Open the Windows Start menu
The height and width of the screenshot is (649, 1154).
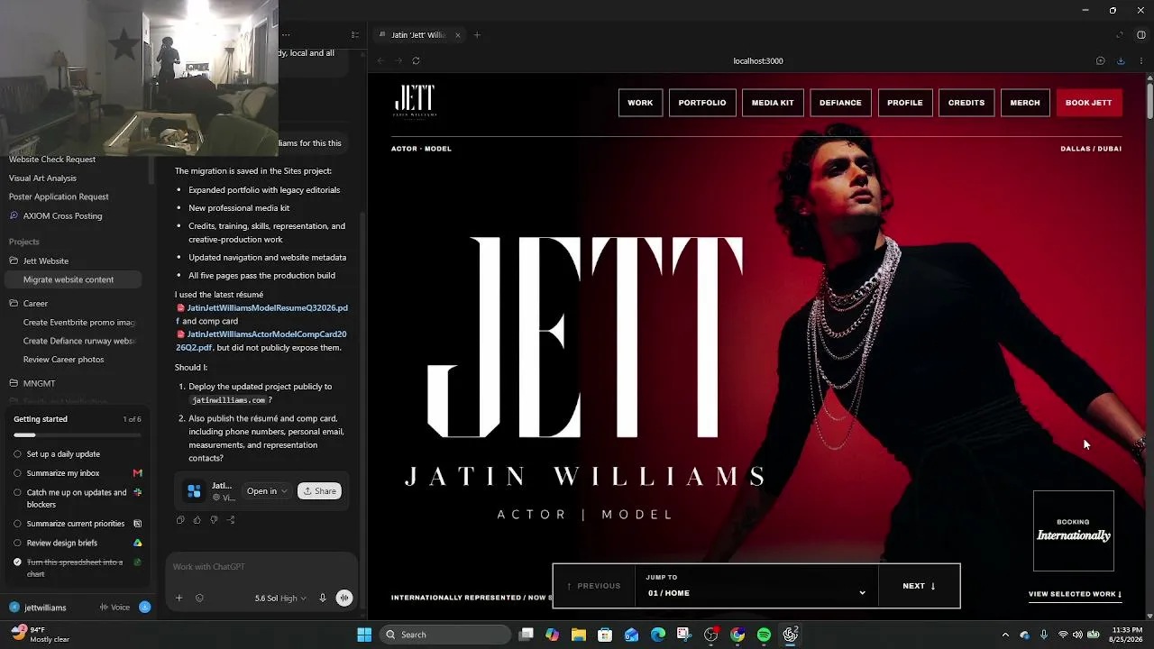click(364, 635)
